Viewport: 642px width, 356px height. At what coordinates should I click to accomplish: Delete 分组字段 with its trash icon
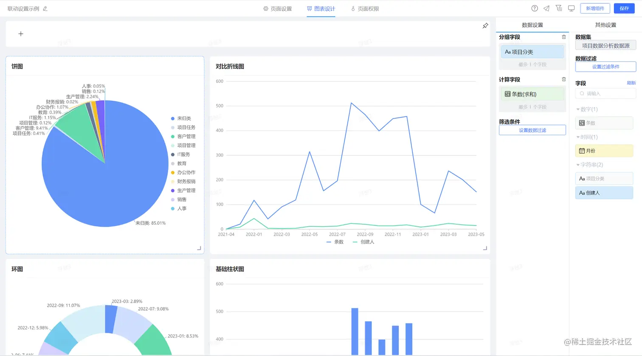564,37
